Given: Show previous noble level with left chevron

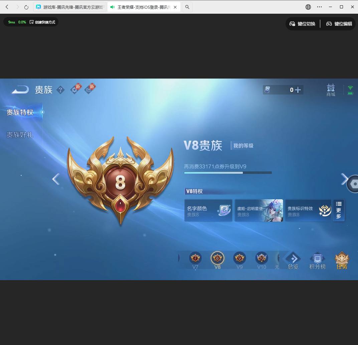Looking at the screenshot, I should coord(56,179).
